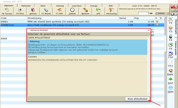Viewport: 178px width, 108px height.
Task: Click stock icon in MPM olie row
Action: coord(157,21)
